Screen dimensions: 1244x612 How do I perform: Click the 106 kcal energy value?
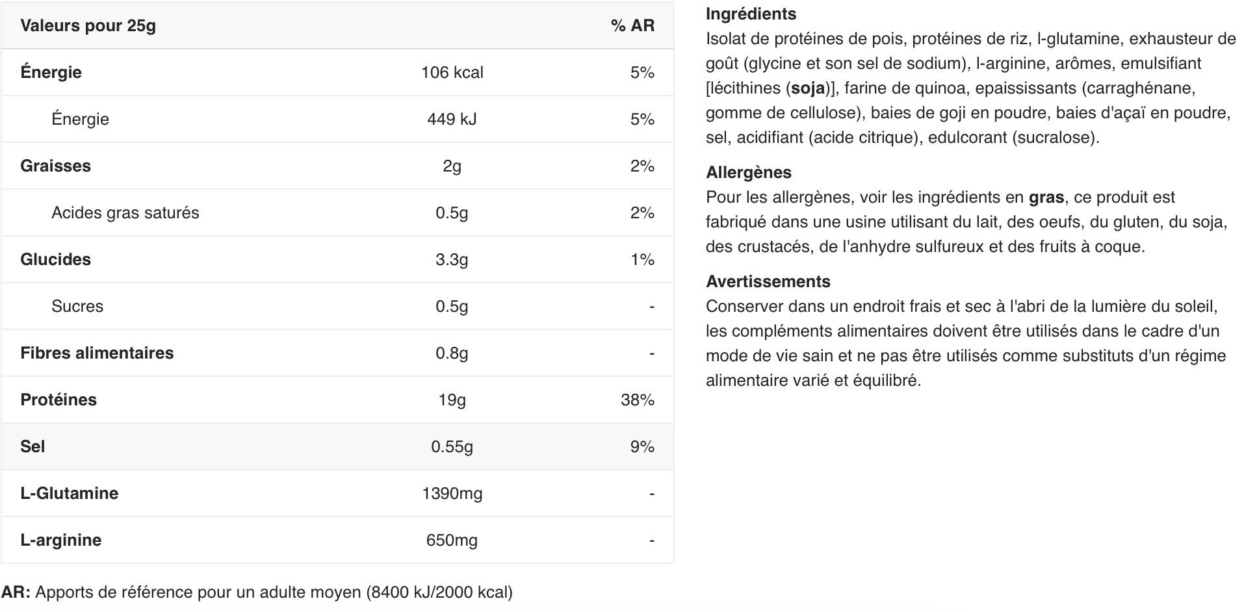coord(452,72)
